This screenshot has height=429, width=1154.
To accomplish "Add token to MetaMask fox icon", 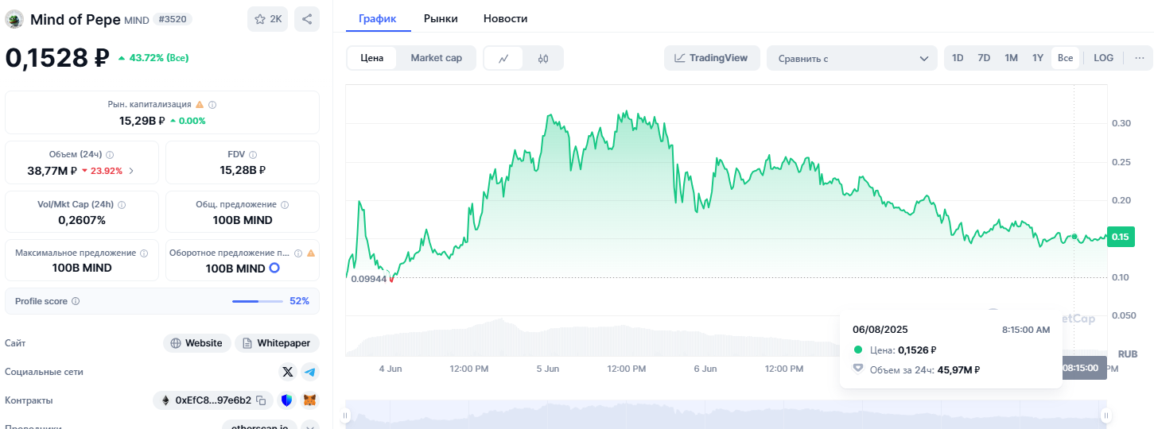I will pyautogui.click(x=310, y=400).
